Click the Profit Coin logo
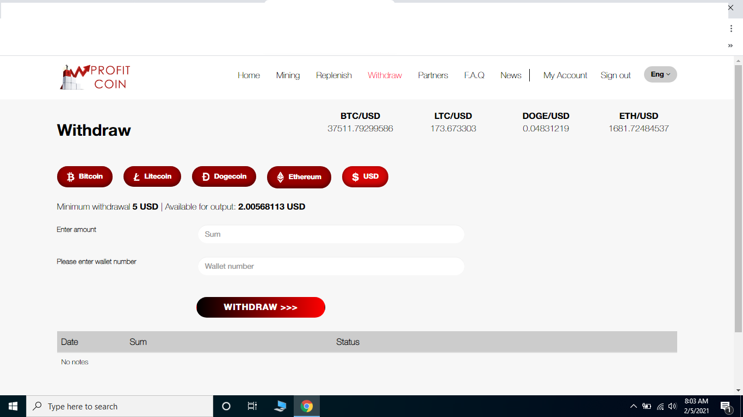743x417 pixels. click(x=96, y=77)
